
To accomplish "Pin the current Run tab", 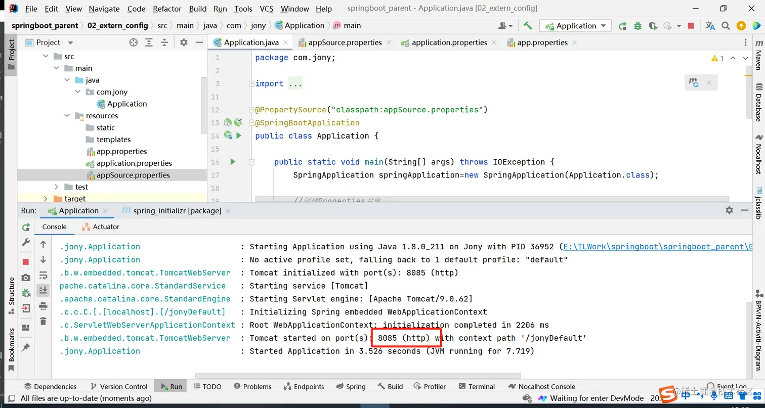I will pos(26,347).
